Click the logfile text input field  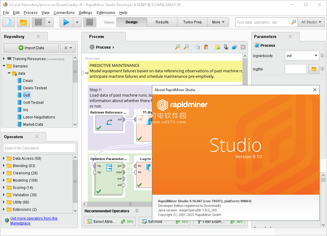pyautogui.click(x=296, y=69)
